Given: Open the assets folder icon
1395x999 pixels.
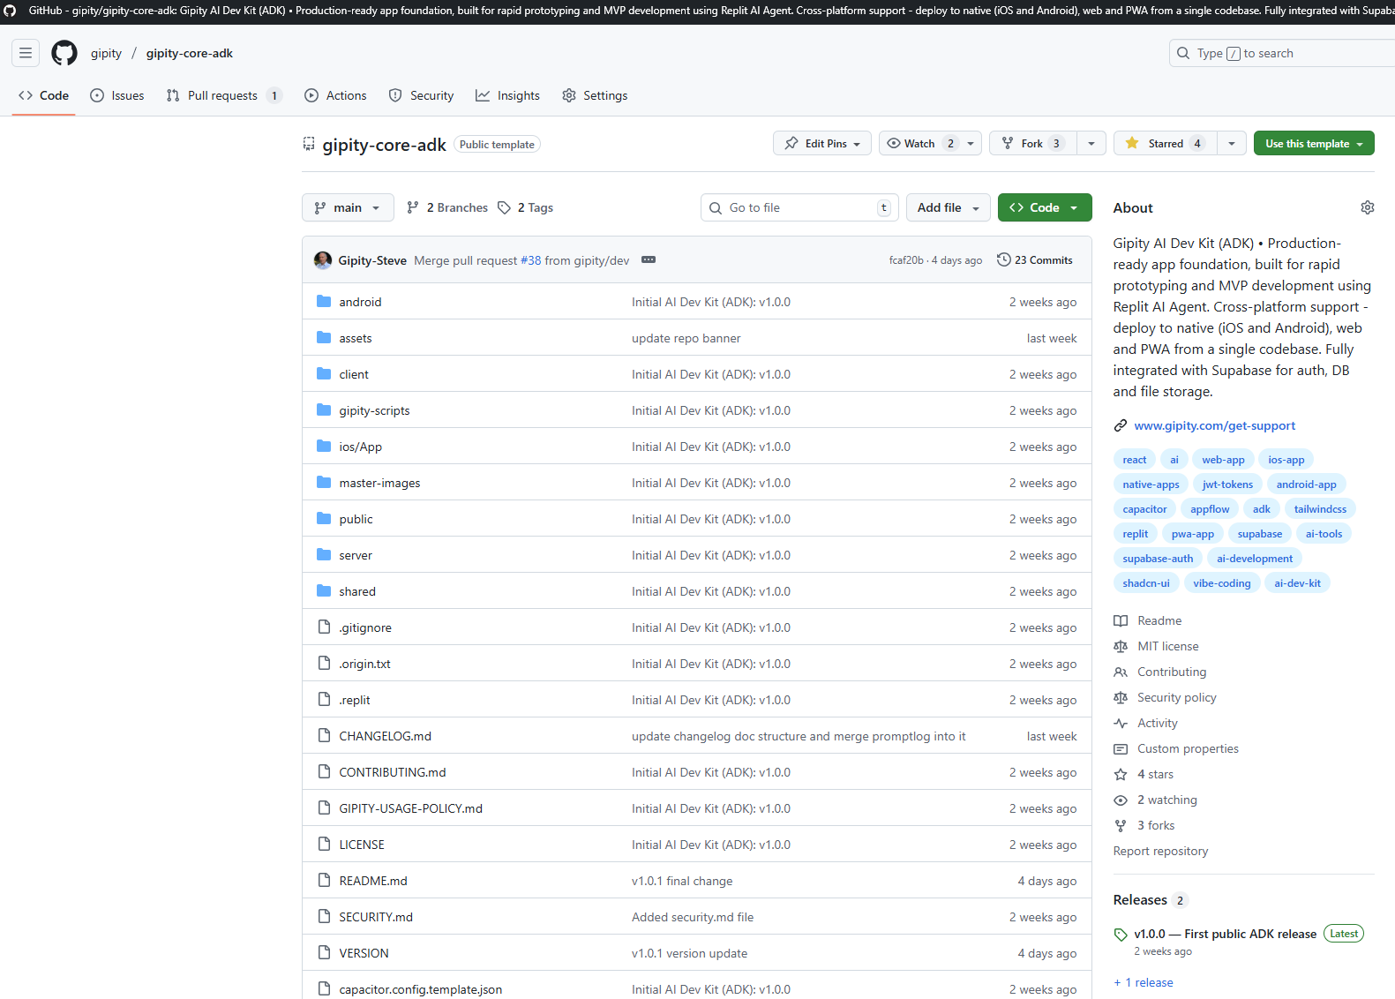Looking at the screenshot, I should coord(324,338).
